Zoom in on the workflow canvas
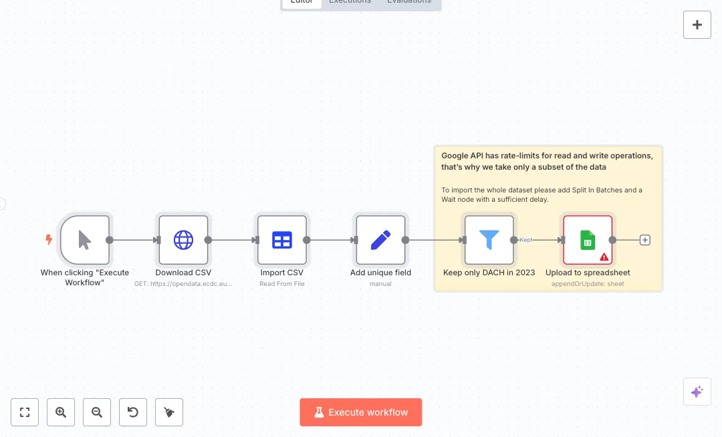Screen dimensions: 722x437 point(61,412)
